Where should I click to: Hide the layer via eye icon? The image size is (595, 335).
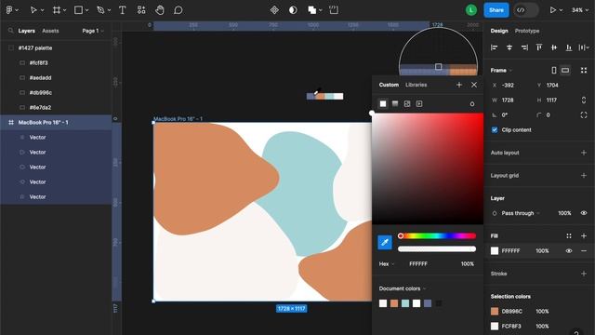click(x=584, y=213)
